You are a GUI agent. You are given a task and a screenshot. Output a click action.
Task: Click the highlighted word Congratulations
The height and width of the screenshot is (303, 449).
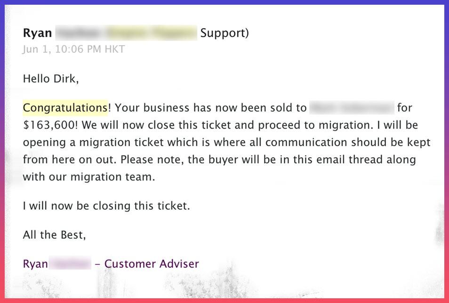pos(65,108)
